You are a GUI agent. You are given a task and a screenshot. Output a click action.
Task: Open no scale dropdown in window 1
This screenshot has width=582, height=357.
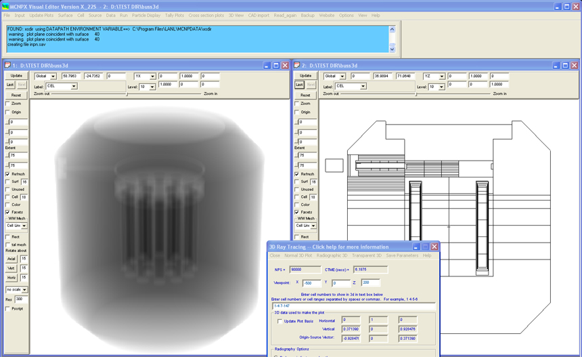pos(24,290)
